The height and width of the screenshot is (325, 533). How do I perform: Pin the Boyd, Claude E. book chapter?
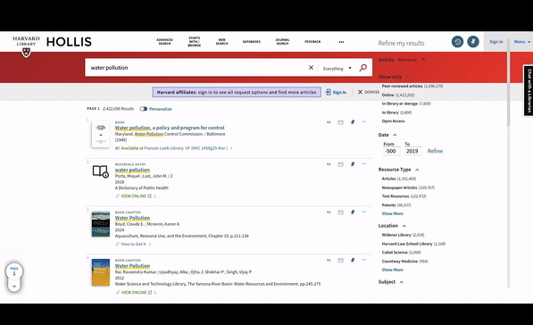point(353,212)
